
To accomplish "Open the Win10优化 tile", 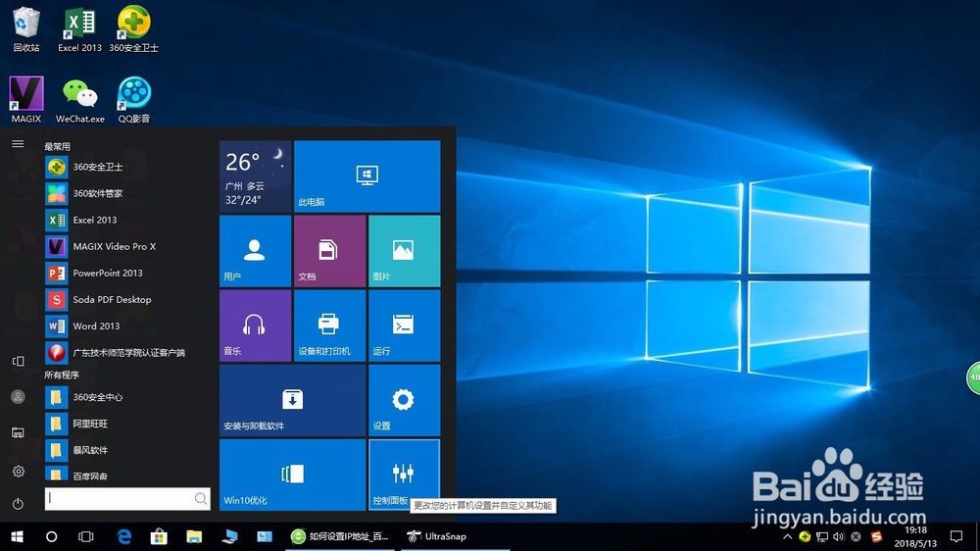I will pyautogui.click(x=292, y=475).
